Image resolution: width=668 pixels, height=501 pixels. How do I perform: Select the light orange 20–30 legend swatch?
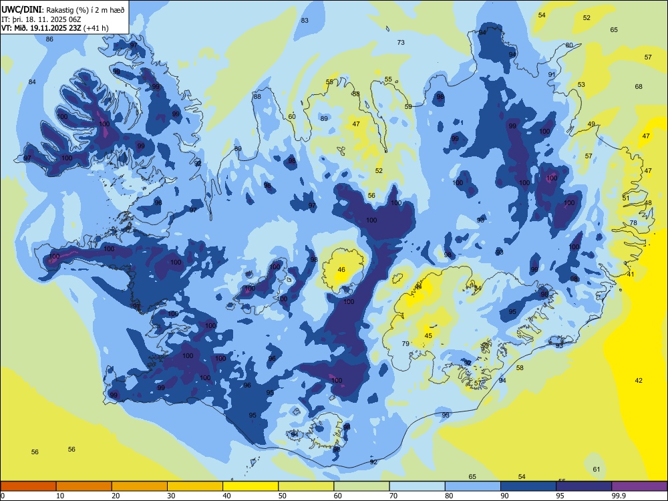(140, 486)
